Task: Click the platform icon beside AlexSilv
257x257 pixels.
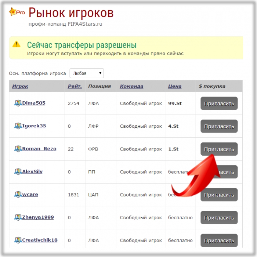Action: (x=18, y=171)
